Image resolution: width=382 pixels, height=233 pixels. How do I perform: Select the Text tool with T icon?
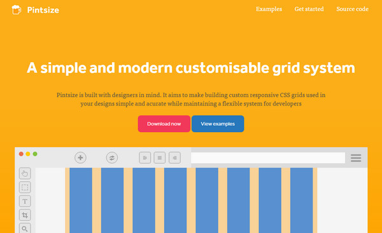point(25,201)
